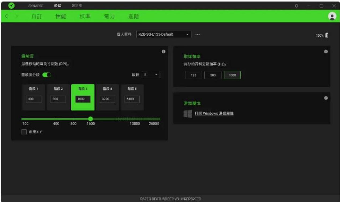Select the highlighted stage 3 card
This screenshot has height=202, width=340.
coord(83,97)
